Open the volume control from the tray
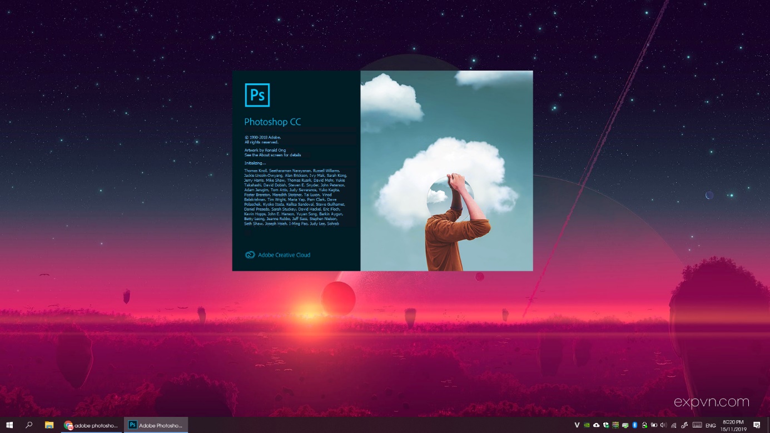This screenshot has width=770, height=433. 663,425
